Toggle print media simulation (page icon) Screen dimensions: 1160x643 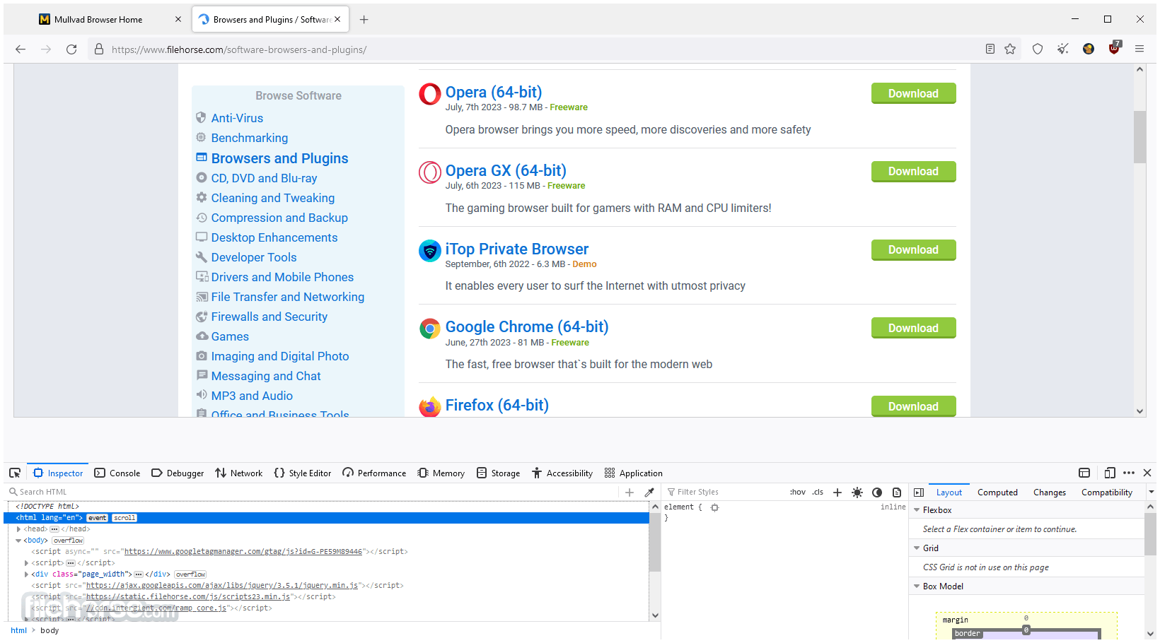897,492
